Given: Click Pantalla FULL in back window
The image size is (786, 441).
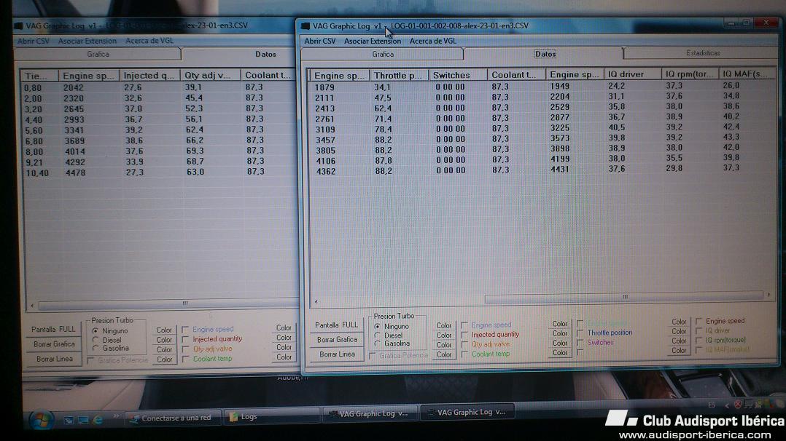Looking at the screenshot, I should pyautogui.click(x=53, y=330).
